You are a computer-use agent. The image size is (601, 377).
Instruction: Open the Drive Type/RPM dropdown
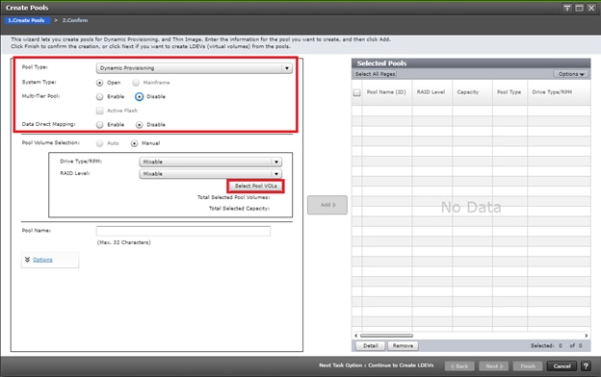point(210,162)
